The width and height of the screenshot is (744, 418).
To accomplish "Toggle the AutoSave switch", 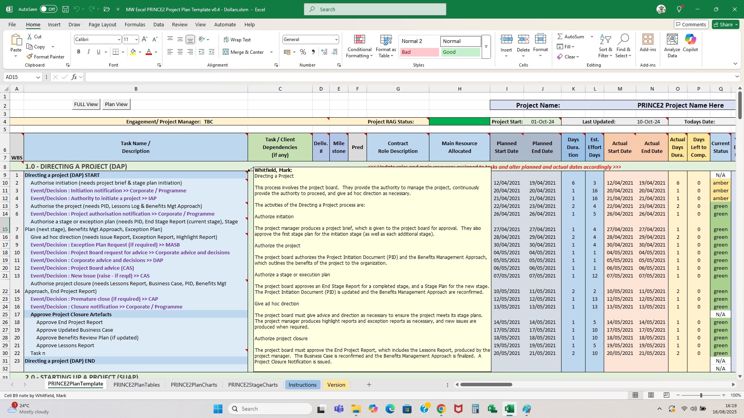I will click(x=48, y=9).
